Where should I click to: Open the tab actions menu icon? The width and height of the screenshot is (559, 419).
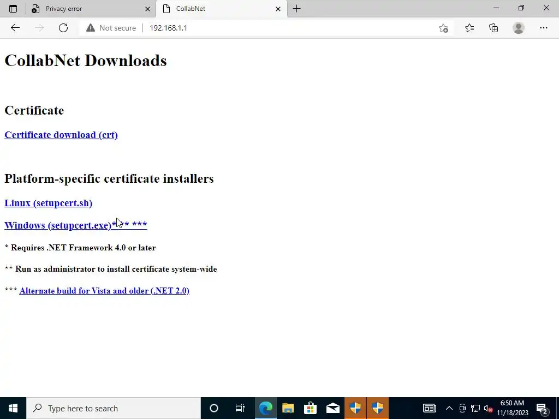point(13,9)
